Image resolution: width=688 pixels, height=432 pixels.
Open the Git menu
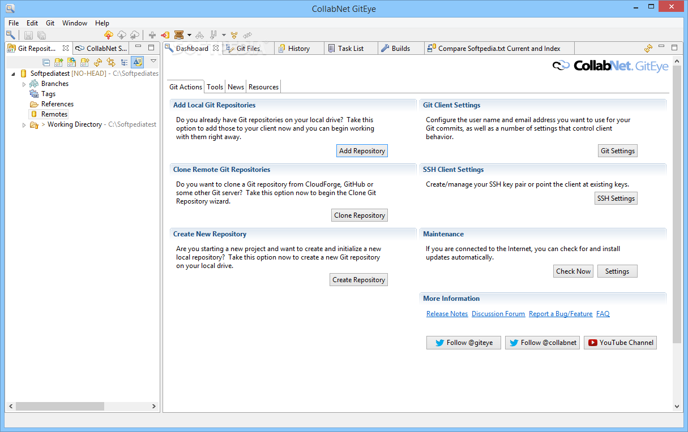tap(50, 23)
